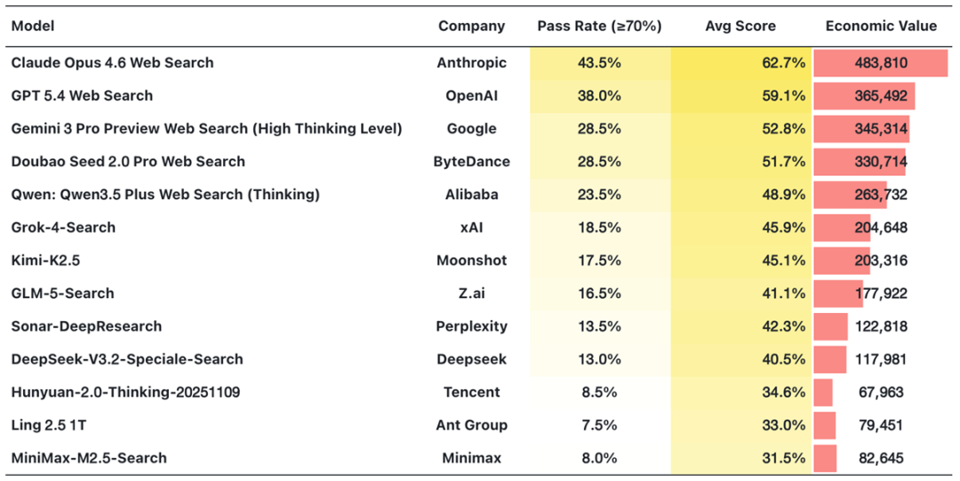Click Doubao Seed 2.0 Pro Web Search
The height and width of the screenshot is (481, 960).
coord(128,162)
